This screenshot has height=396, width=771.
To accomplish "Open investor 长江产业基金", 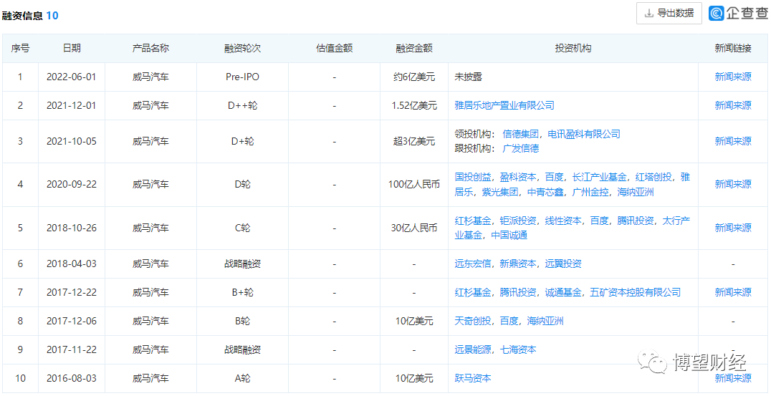I will 600,177.
